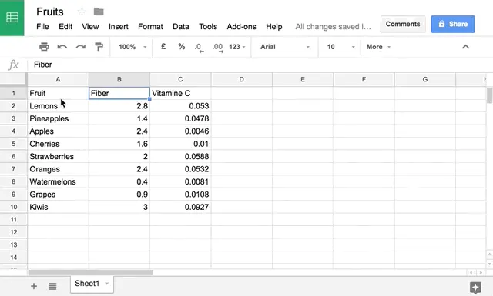Open the View menu
The image size is (493, 296).
[x=90, y=27]
